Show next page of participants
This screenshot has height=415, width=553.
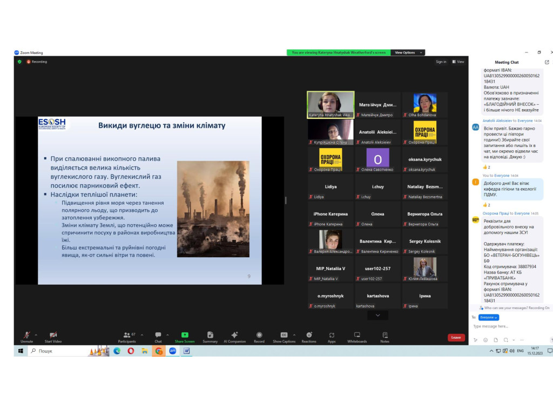(x=377, y=315)
